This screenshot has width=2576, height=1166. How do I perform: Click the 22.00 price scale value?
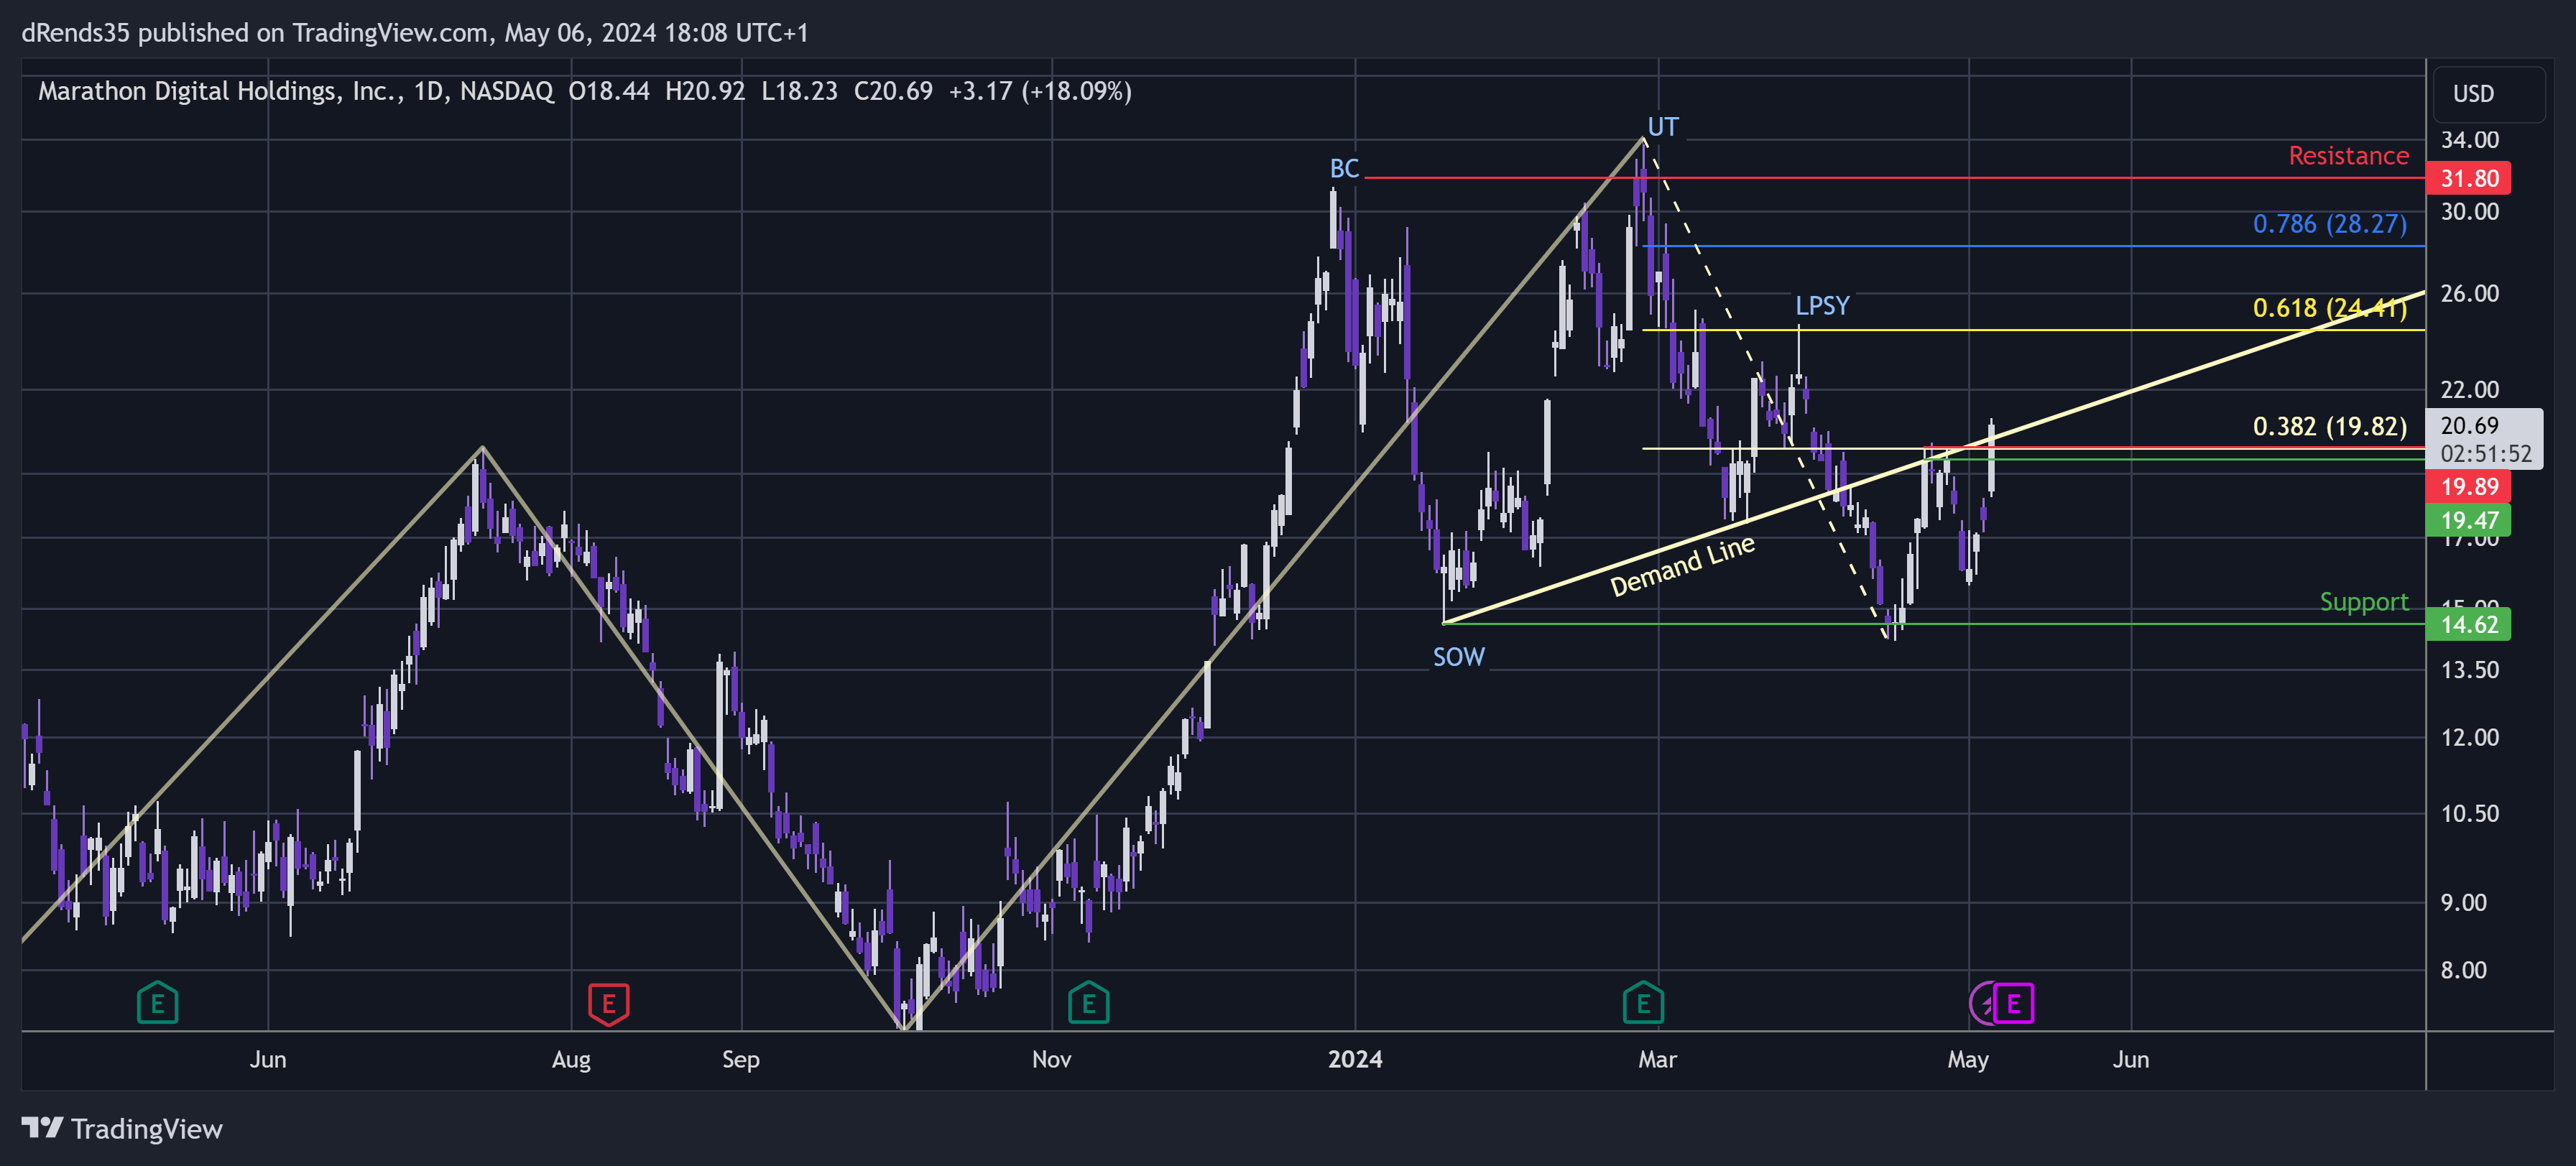[x=2469, y=390]
